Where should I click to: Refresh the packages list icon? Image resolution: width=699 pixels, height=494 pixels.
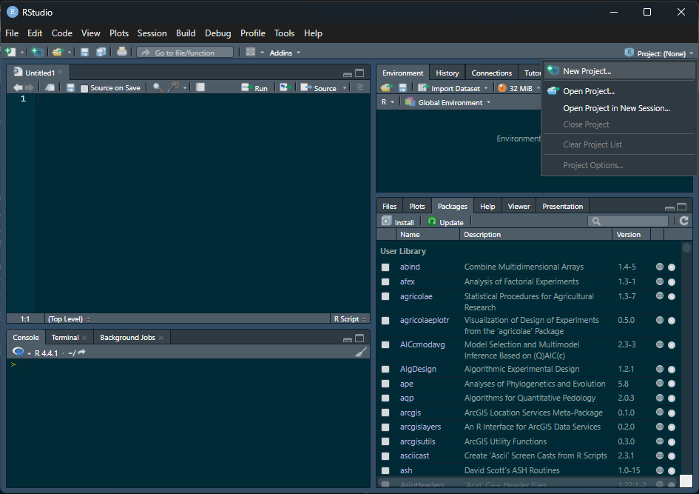(684, 221)
